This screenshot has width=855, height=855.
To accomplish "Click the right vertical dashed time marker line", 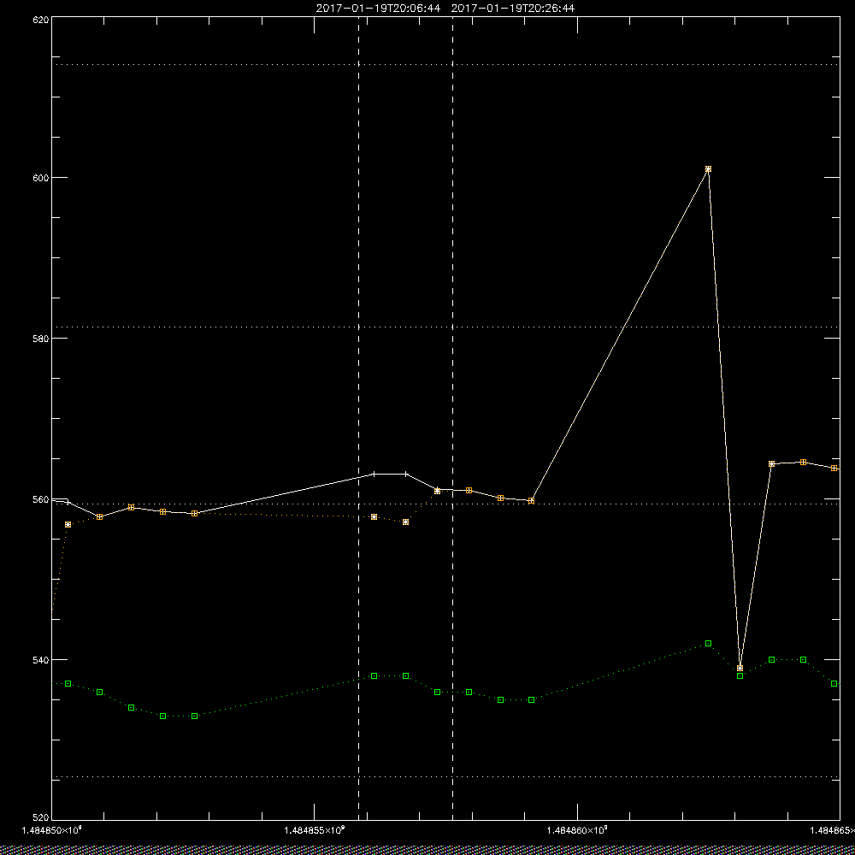I will click(452, 417).
